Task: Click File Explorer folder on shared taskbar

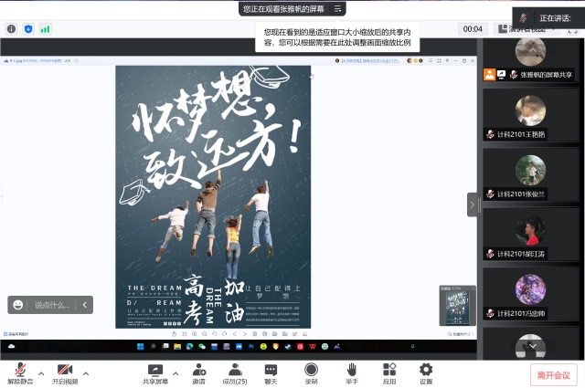Action: click(x=177, y=347)
